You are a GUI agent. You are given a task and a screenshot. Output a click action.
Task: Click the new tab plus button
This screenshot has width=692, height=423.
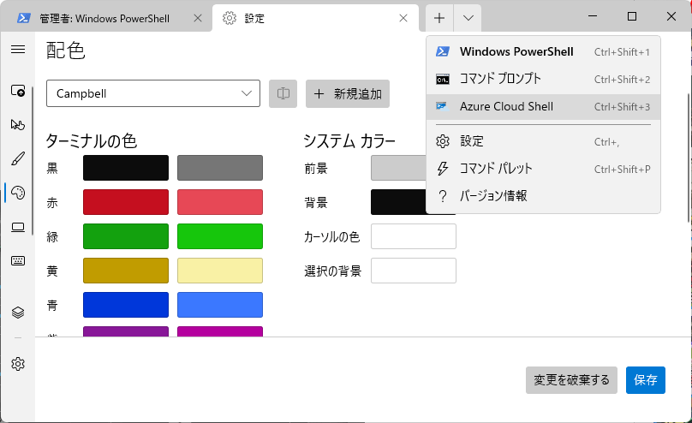tap(439, 18)
